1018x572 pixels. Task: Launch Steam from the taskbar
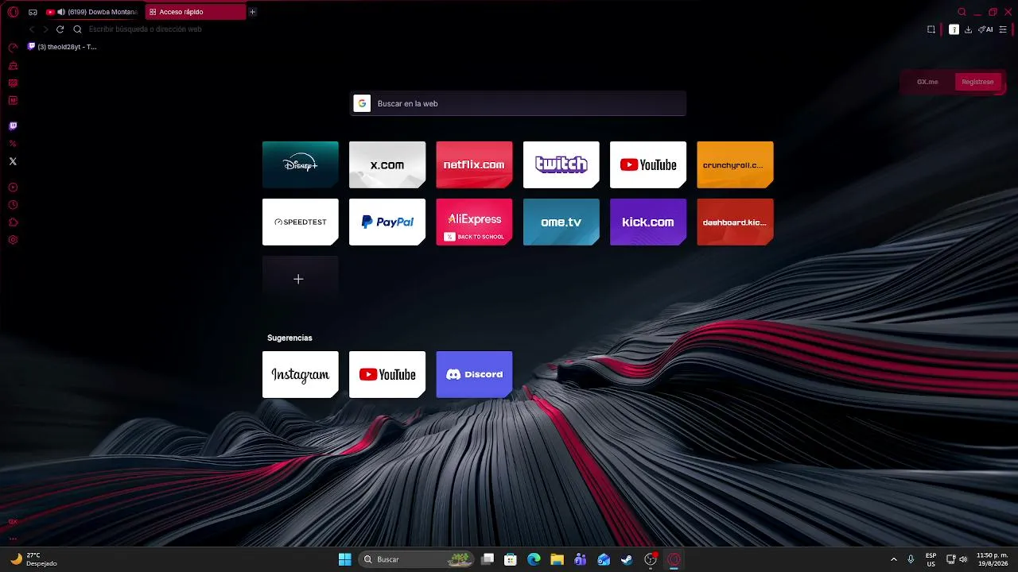point(627,559)
